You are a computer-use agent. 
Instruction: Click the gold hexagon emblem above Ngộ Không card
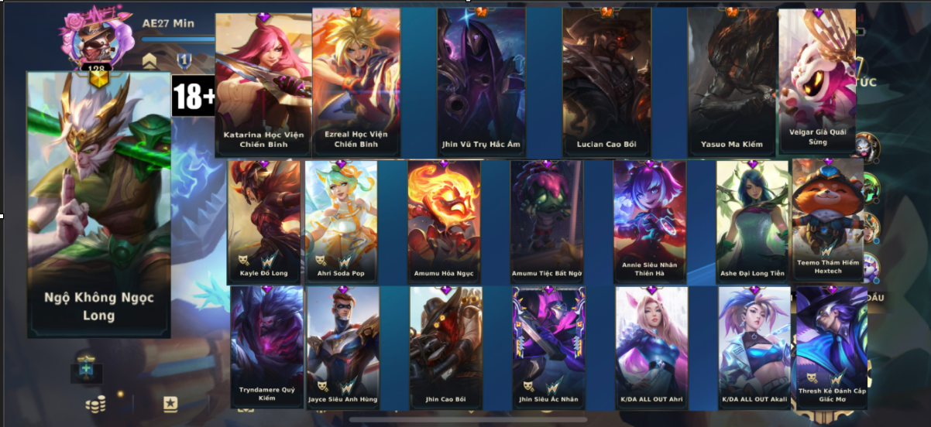coord(98,77)
